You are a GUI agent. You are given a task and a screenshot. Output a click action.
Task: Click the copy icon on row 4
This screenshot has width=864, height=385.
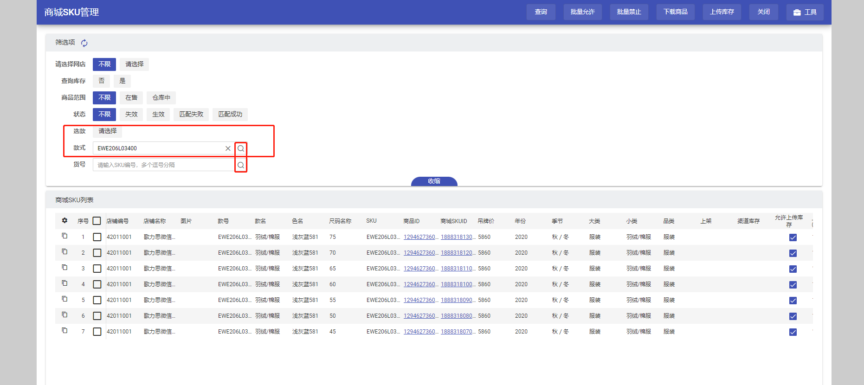[64, 283]
